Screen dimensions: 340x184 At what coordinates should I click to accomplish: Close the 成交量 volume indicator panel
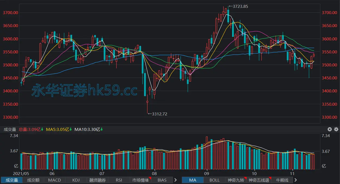pos(330,130)
